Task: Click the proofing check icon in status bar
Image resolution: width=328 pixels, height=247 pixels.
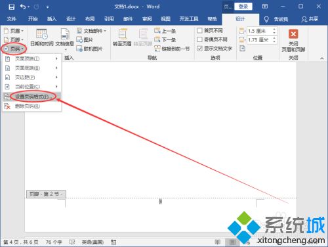Action: [72, 242]
